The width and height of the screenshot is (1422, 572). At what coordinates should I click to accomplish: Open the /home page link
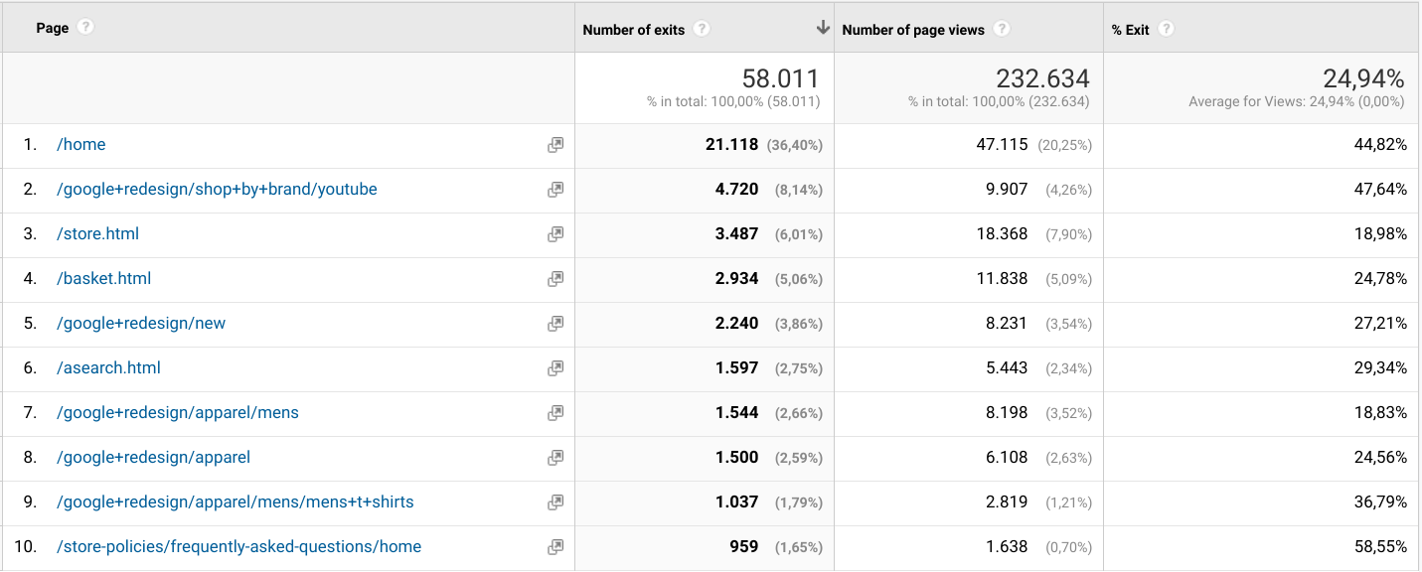[x=81, y=145]
